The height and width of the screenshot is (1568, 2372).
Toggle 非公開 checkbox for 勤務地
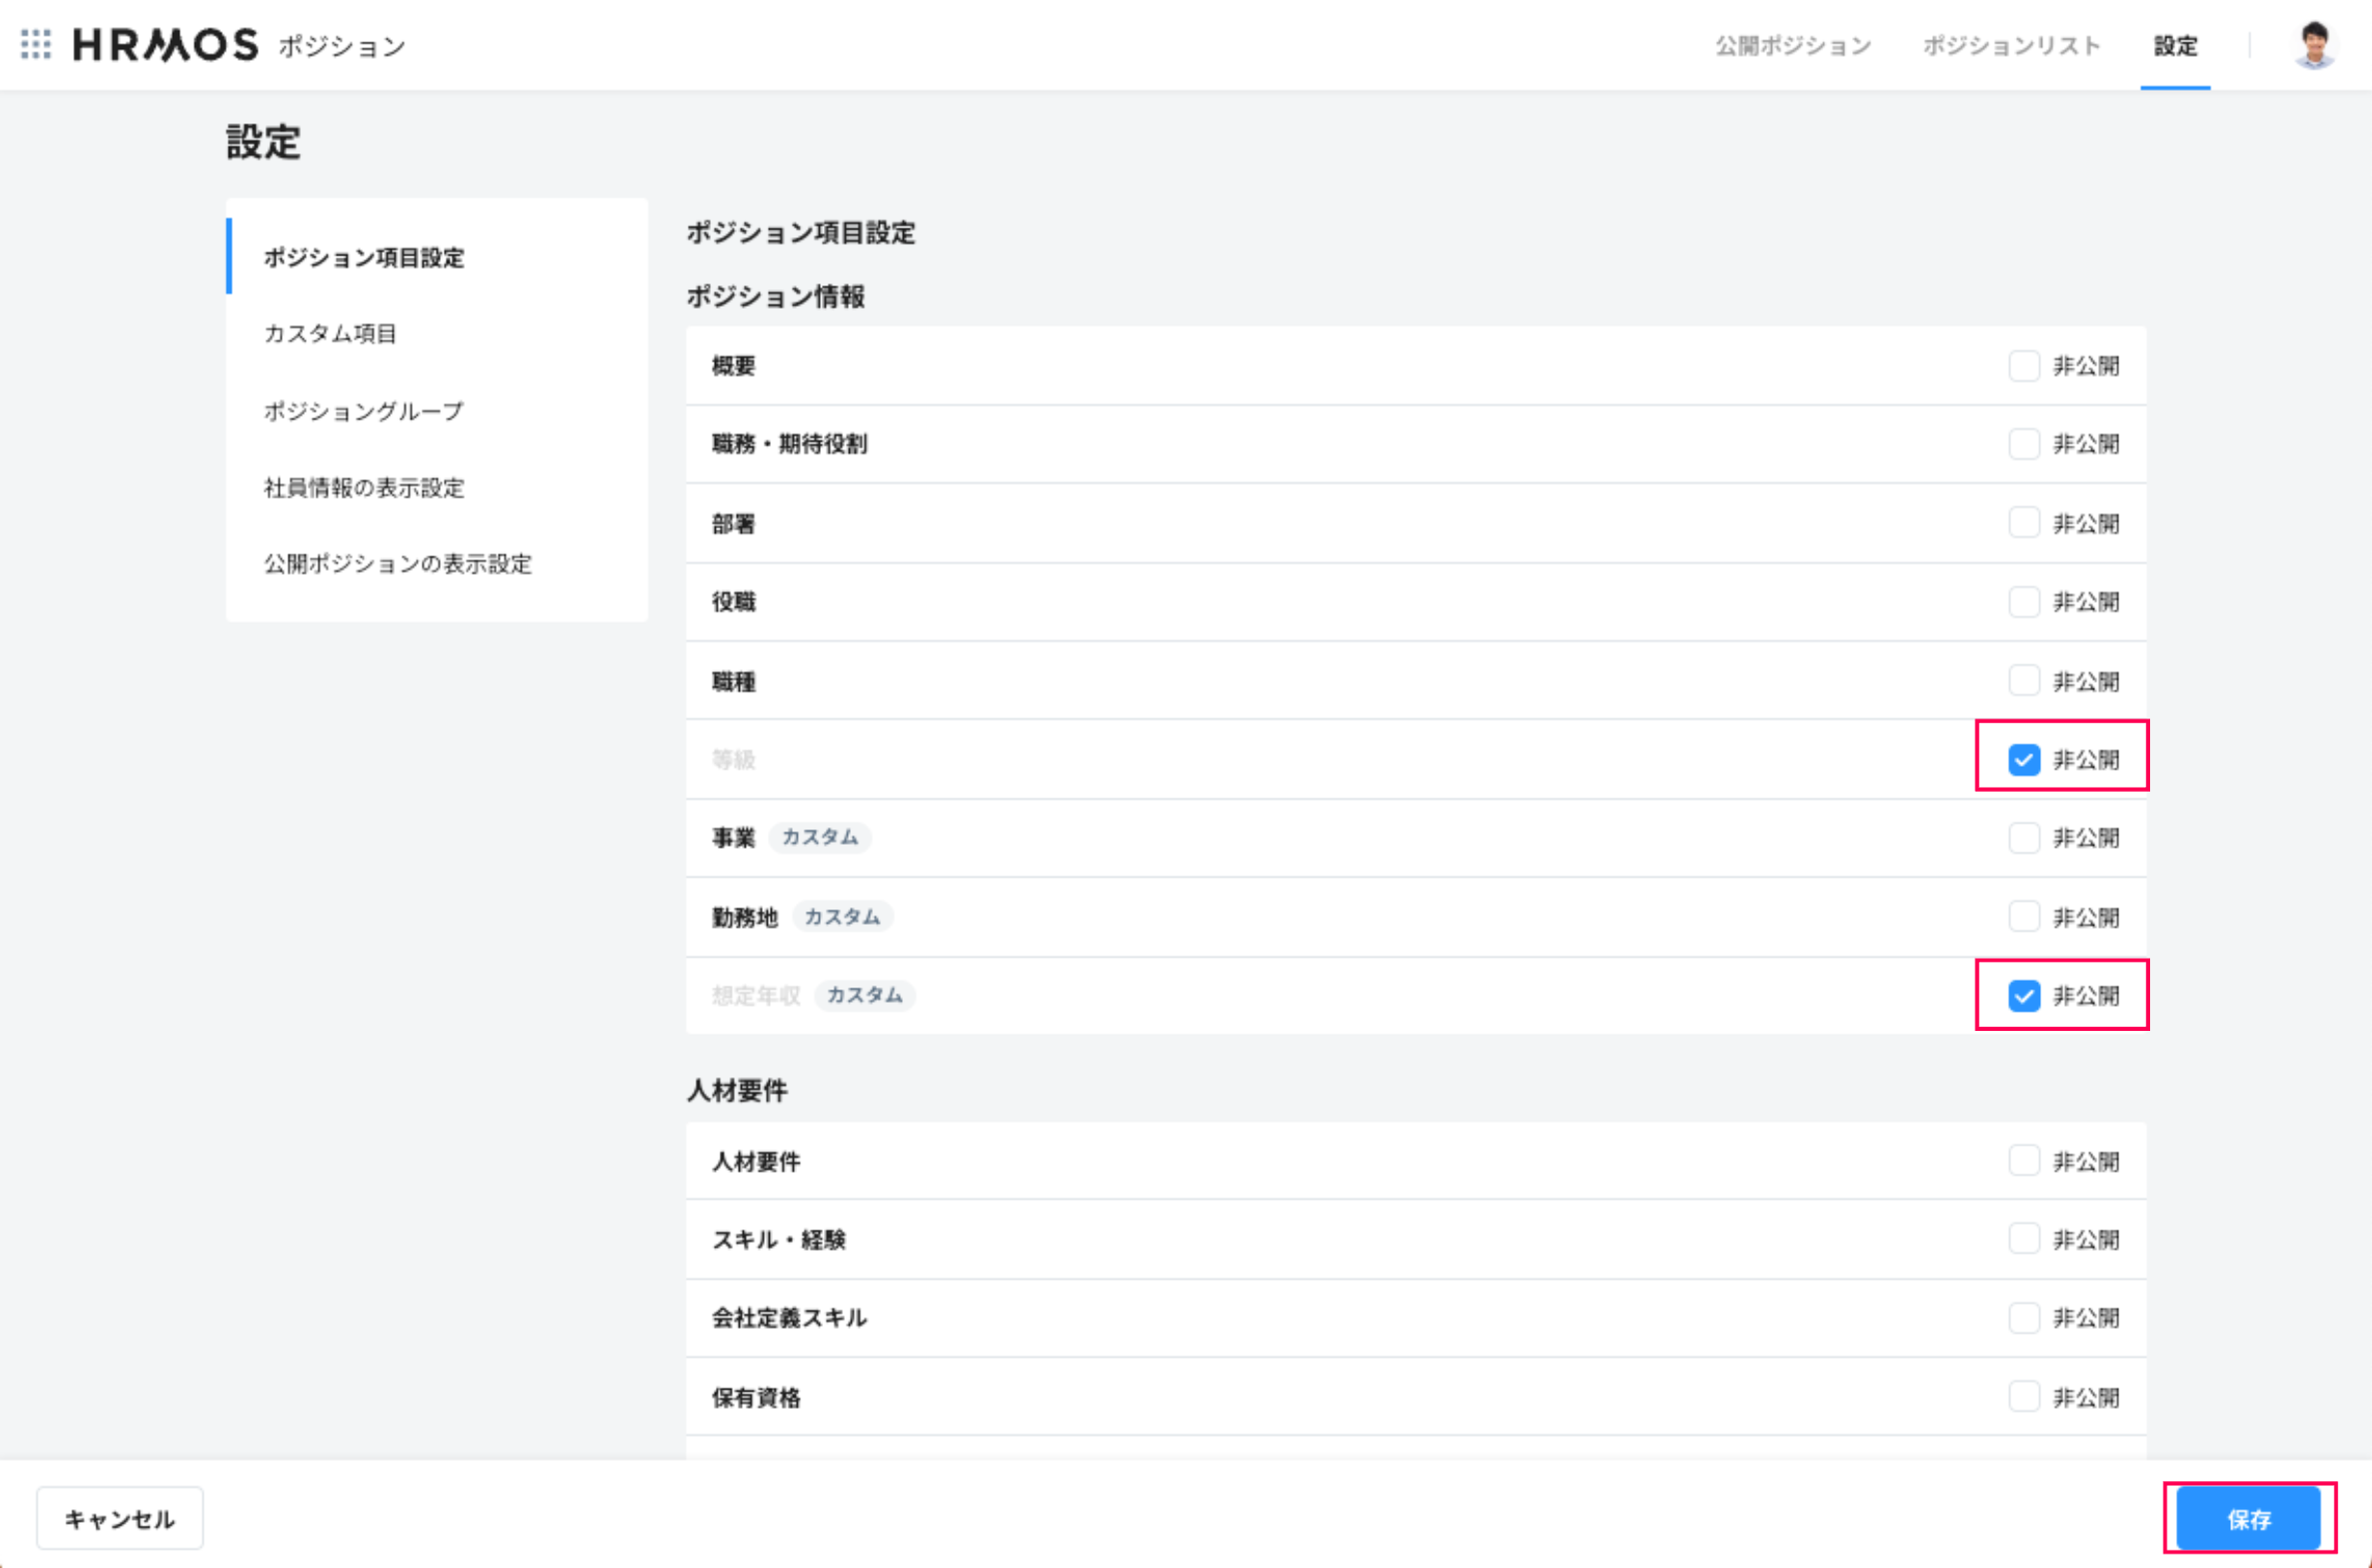pos(2023,917)
